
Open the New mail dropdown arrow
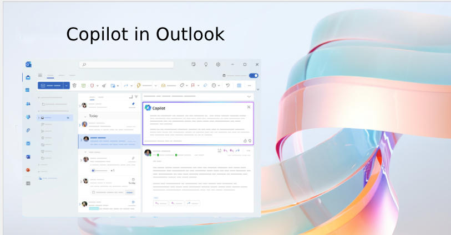click(x=67, y=86)
